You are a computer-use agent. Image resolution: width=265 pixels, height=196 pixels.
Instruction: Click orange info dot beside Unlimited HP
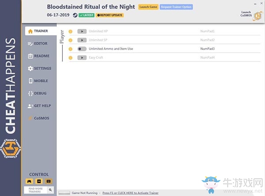(71, 31)
